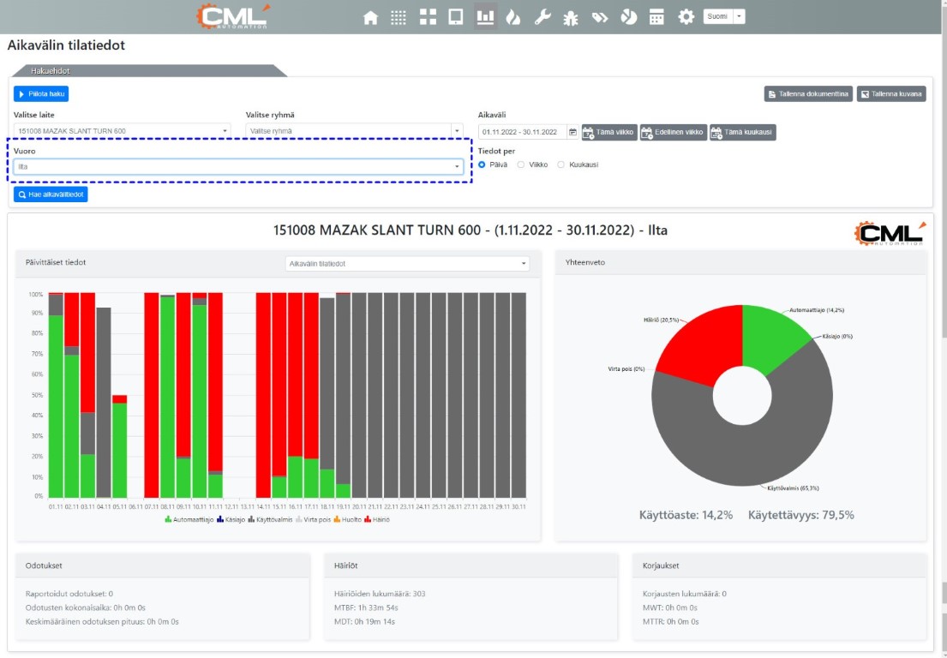
Task: Click Tallenna dokumenttina button
Action: pos(808,93)
